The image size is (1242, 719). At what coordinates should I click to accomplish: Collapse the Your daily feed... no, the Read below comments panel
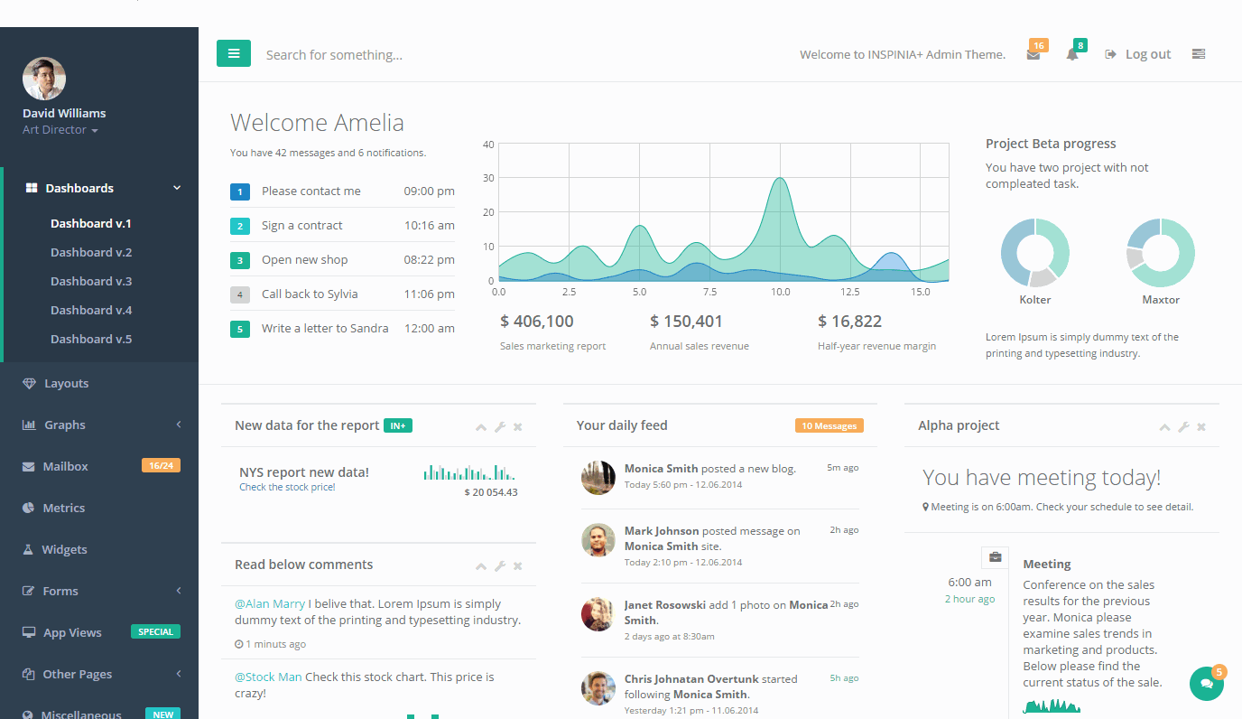(480, 565)
